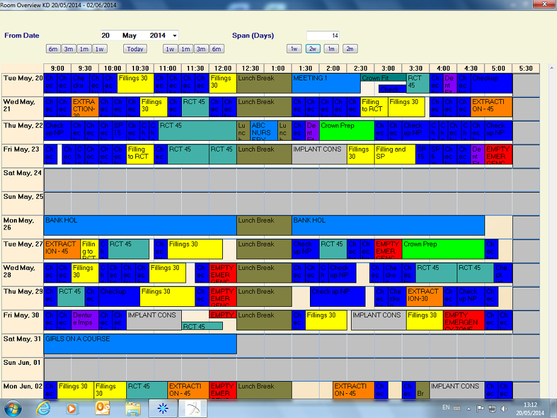Viewport: 557px width, 418px height.
Task: Select the highlighted 2w span preset
Action: [x=313, y=48]
